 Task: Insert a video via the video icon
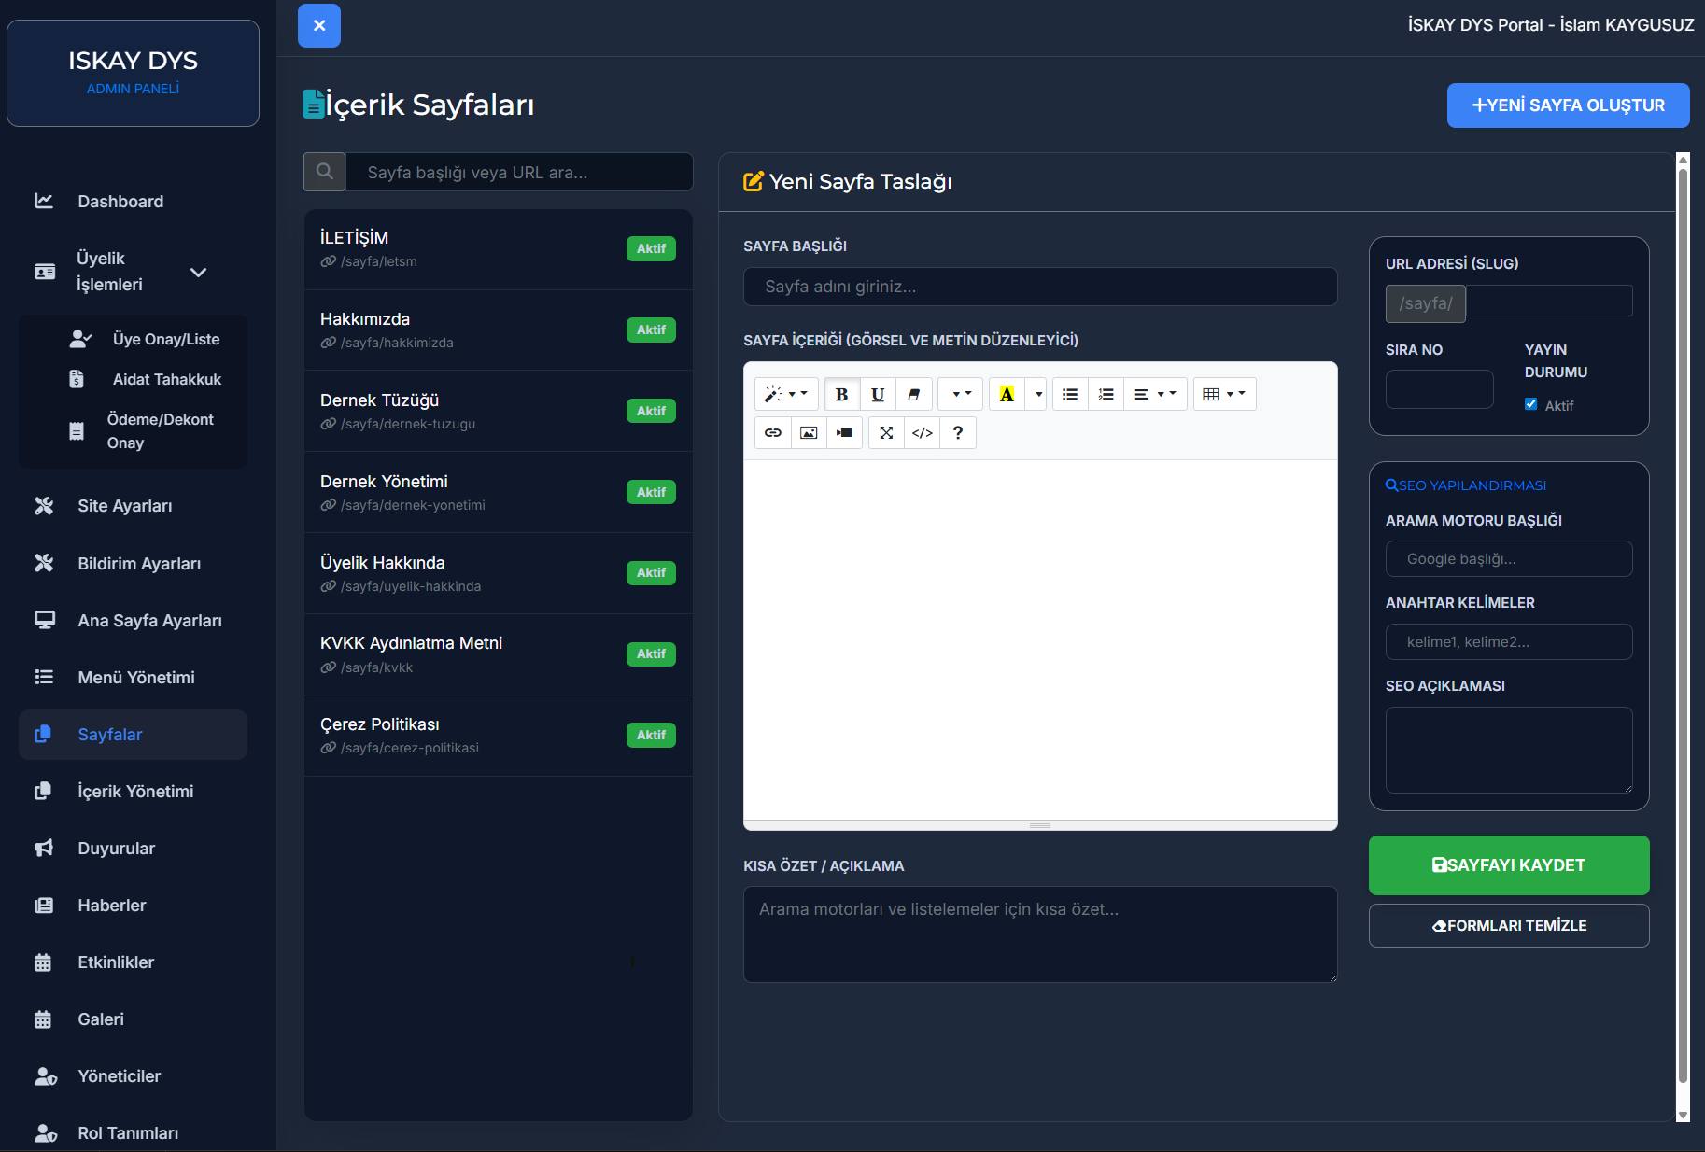click(844, 433)
